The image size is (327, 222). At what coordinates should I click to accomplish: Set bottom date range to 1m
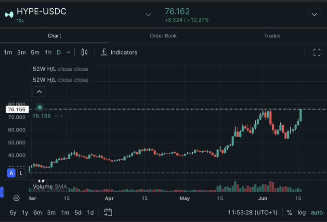(x=65, y=213)
